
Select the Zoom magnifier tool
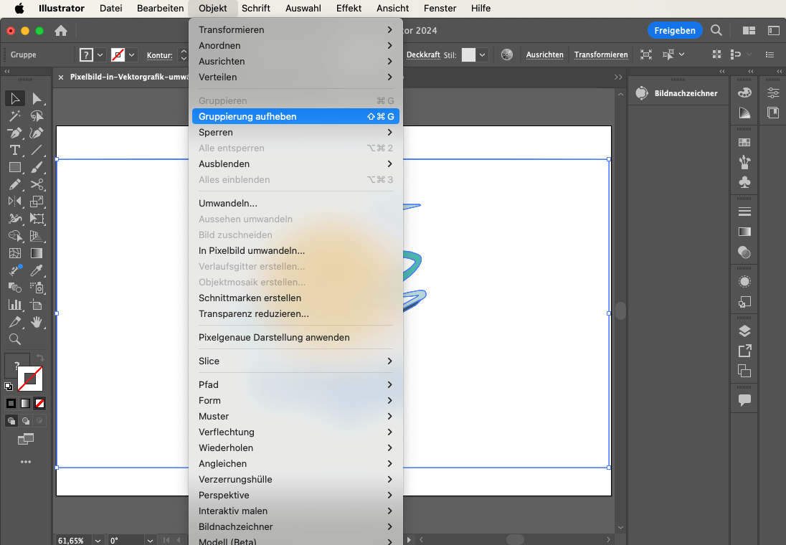tap(14, 339)
